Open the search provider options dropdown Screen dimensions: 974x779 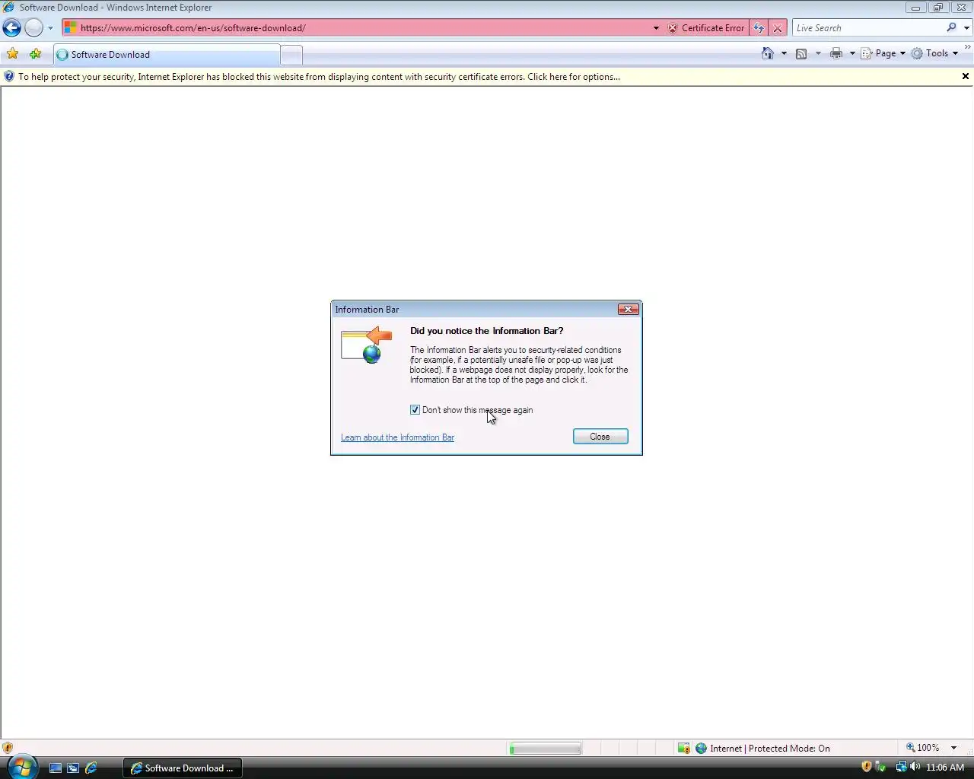(966, 28)
